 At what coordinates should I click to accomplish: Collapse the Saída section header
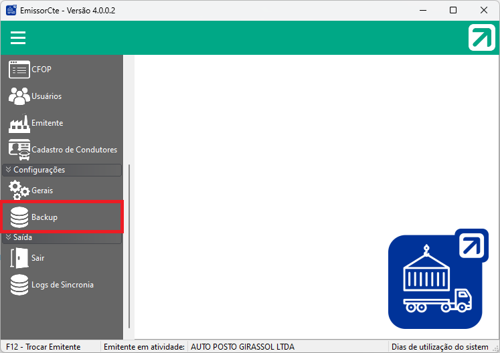point(62,237)
